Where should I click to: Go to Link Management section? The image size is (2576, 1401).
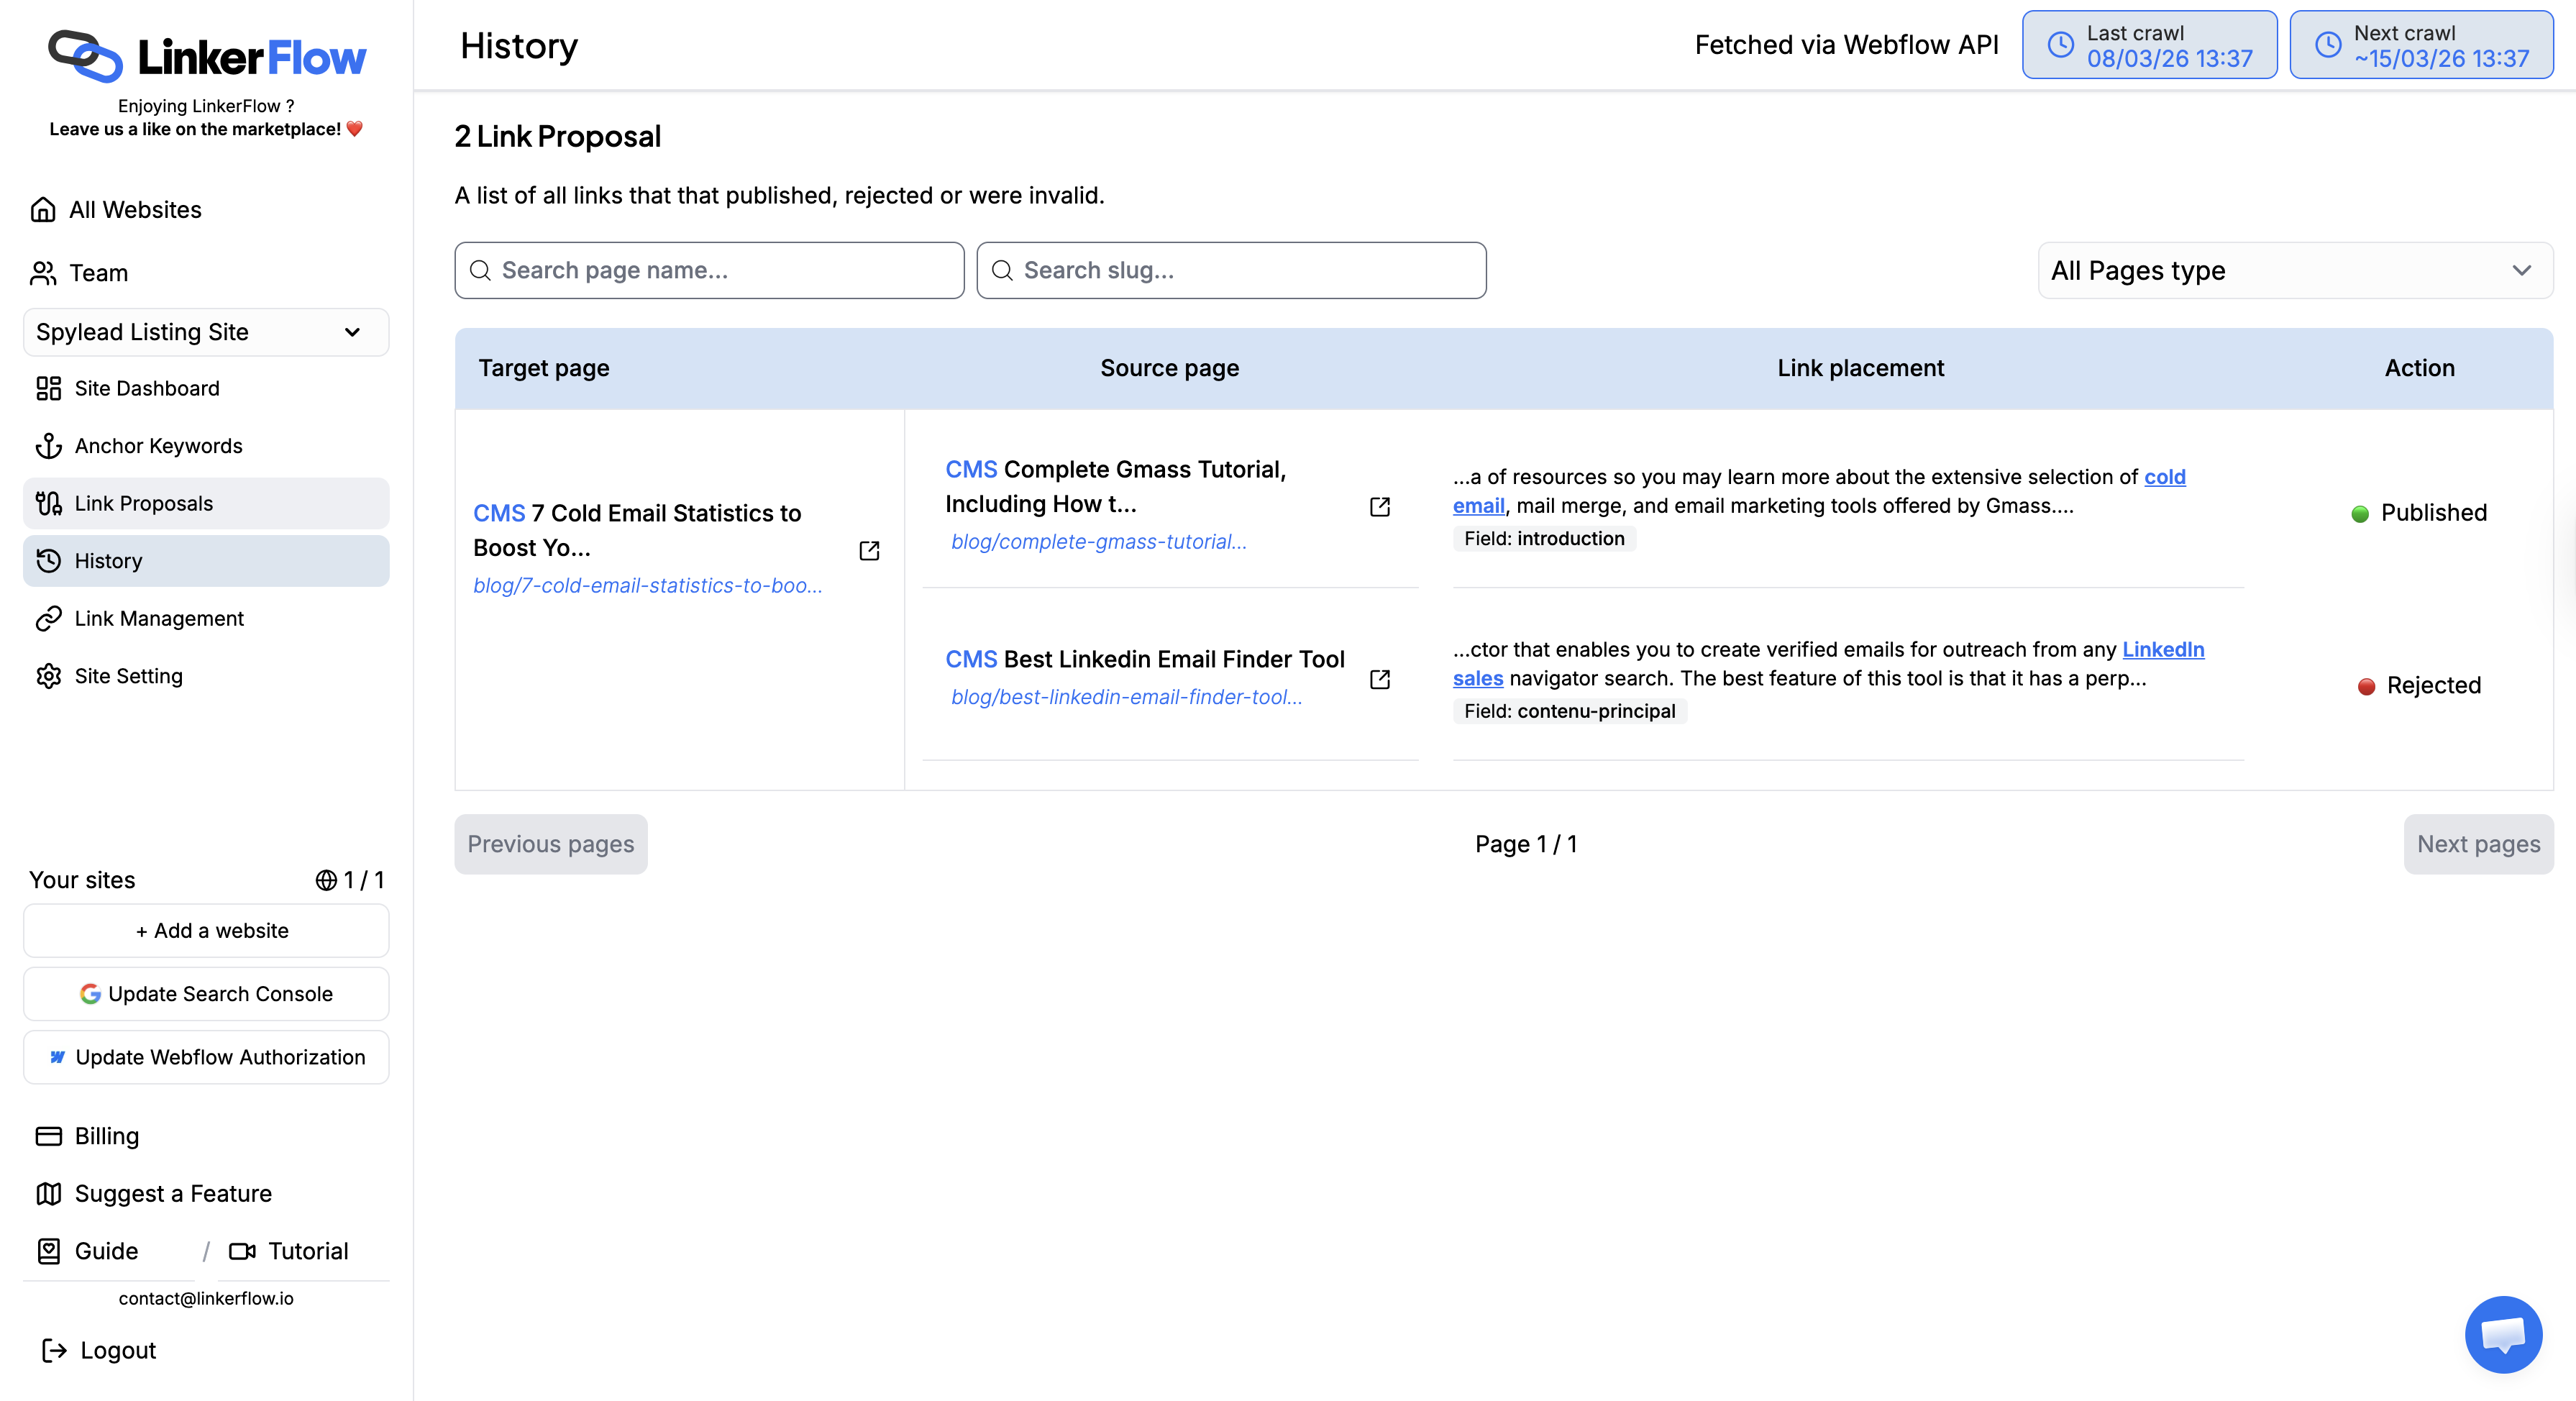(x=159, y=618)
